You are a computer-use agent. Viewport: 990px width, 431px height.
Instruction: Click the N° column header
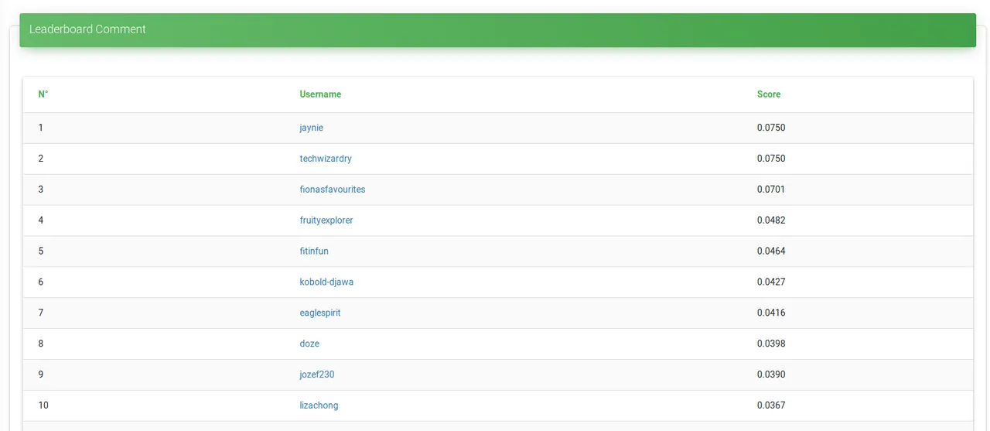coord(43,94)
